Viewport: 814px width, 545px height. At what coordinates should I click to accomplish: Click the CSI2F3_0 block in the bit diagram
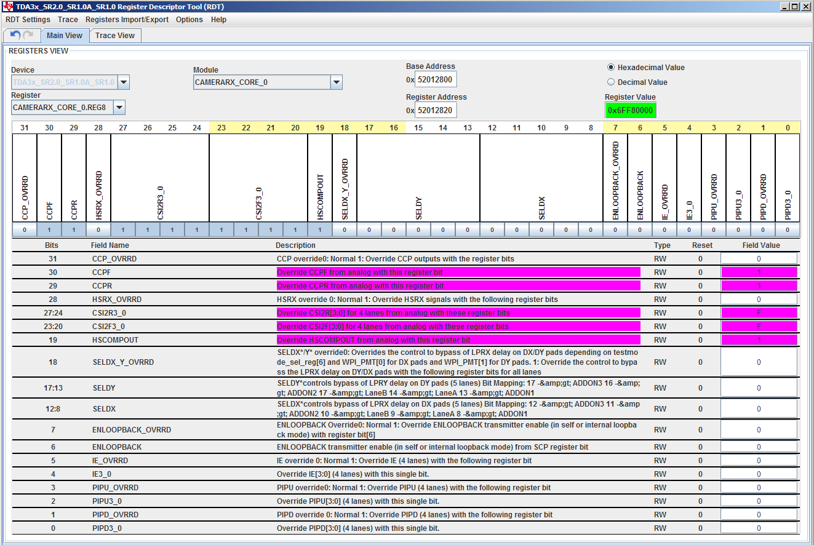point(258,178)
